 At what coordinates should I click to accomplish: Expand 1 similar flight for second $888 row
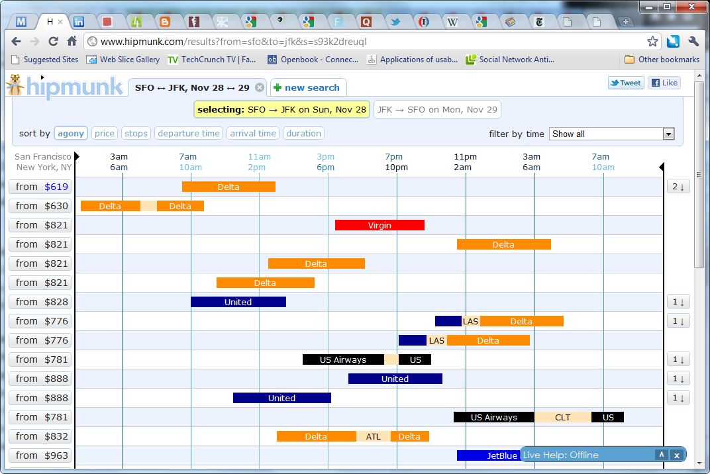(678, 398)
